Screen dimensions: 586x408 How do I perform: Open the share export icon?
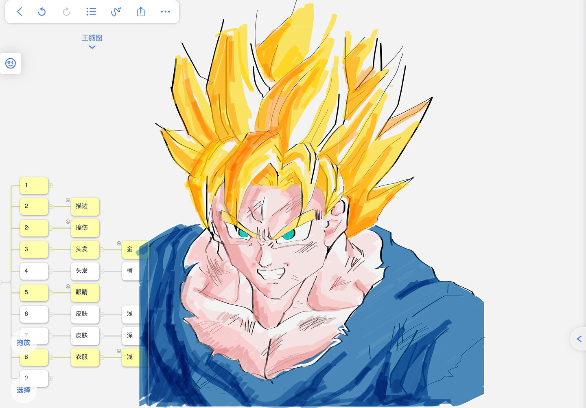(x=141, y=12)
